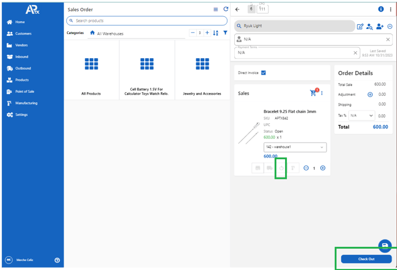397x270 pixels.
Task: Click the floating save icon button
Action: click(384, 245)
